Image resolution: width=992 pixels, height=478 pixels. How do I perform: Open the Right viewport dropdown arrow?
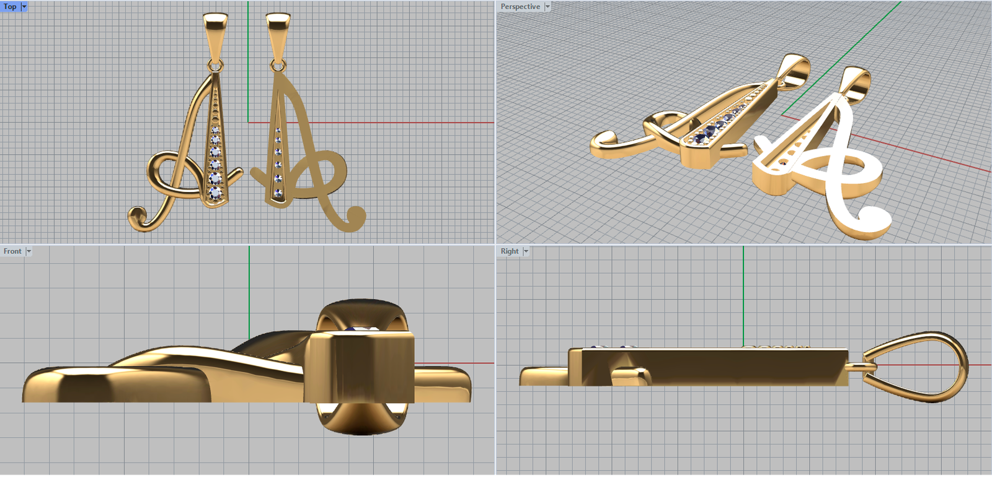[x=526, y=251]
